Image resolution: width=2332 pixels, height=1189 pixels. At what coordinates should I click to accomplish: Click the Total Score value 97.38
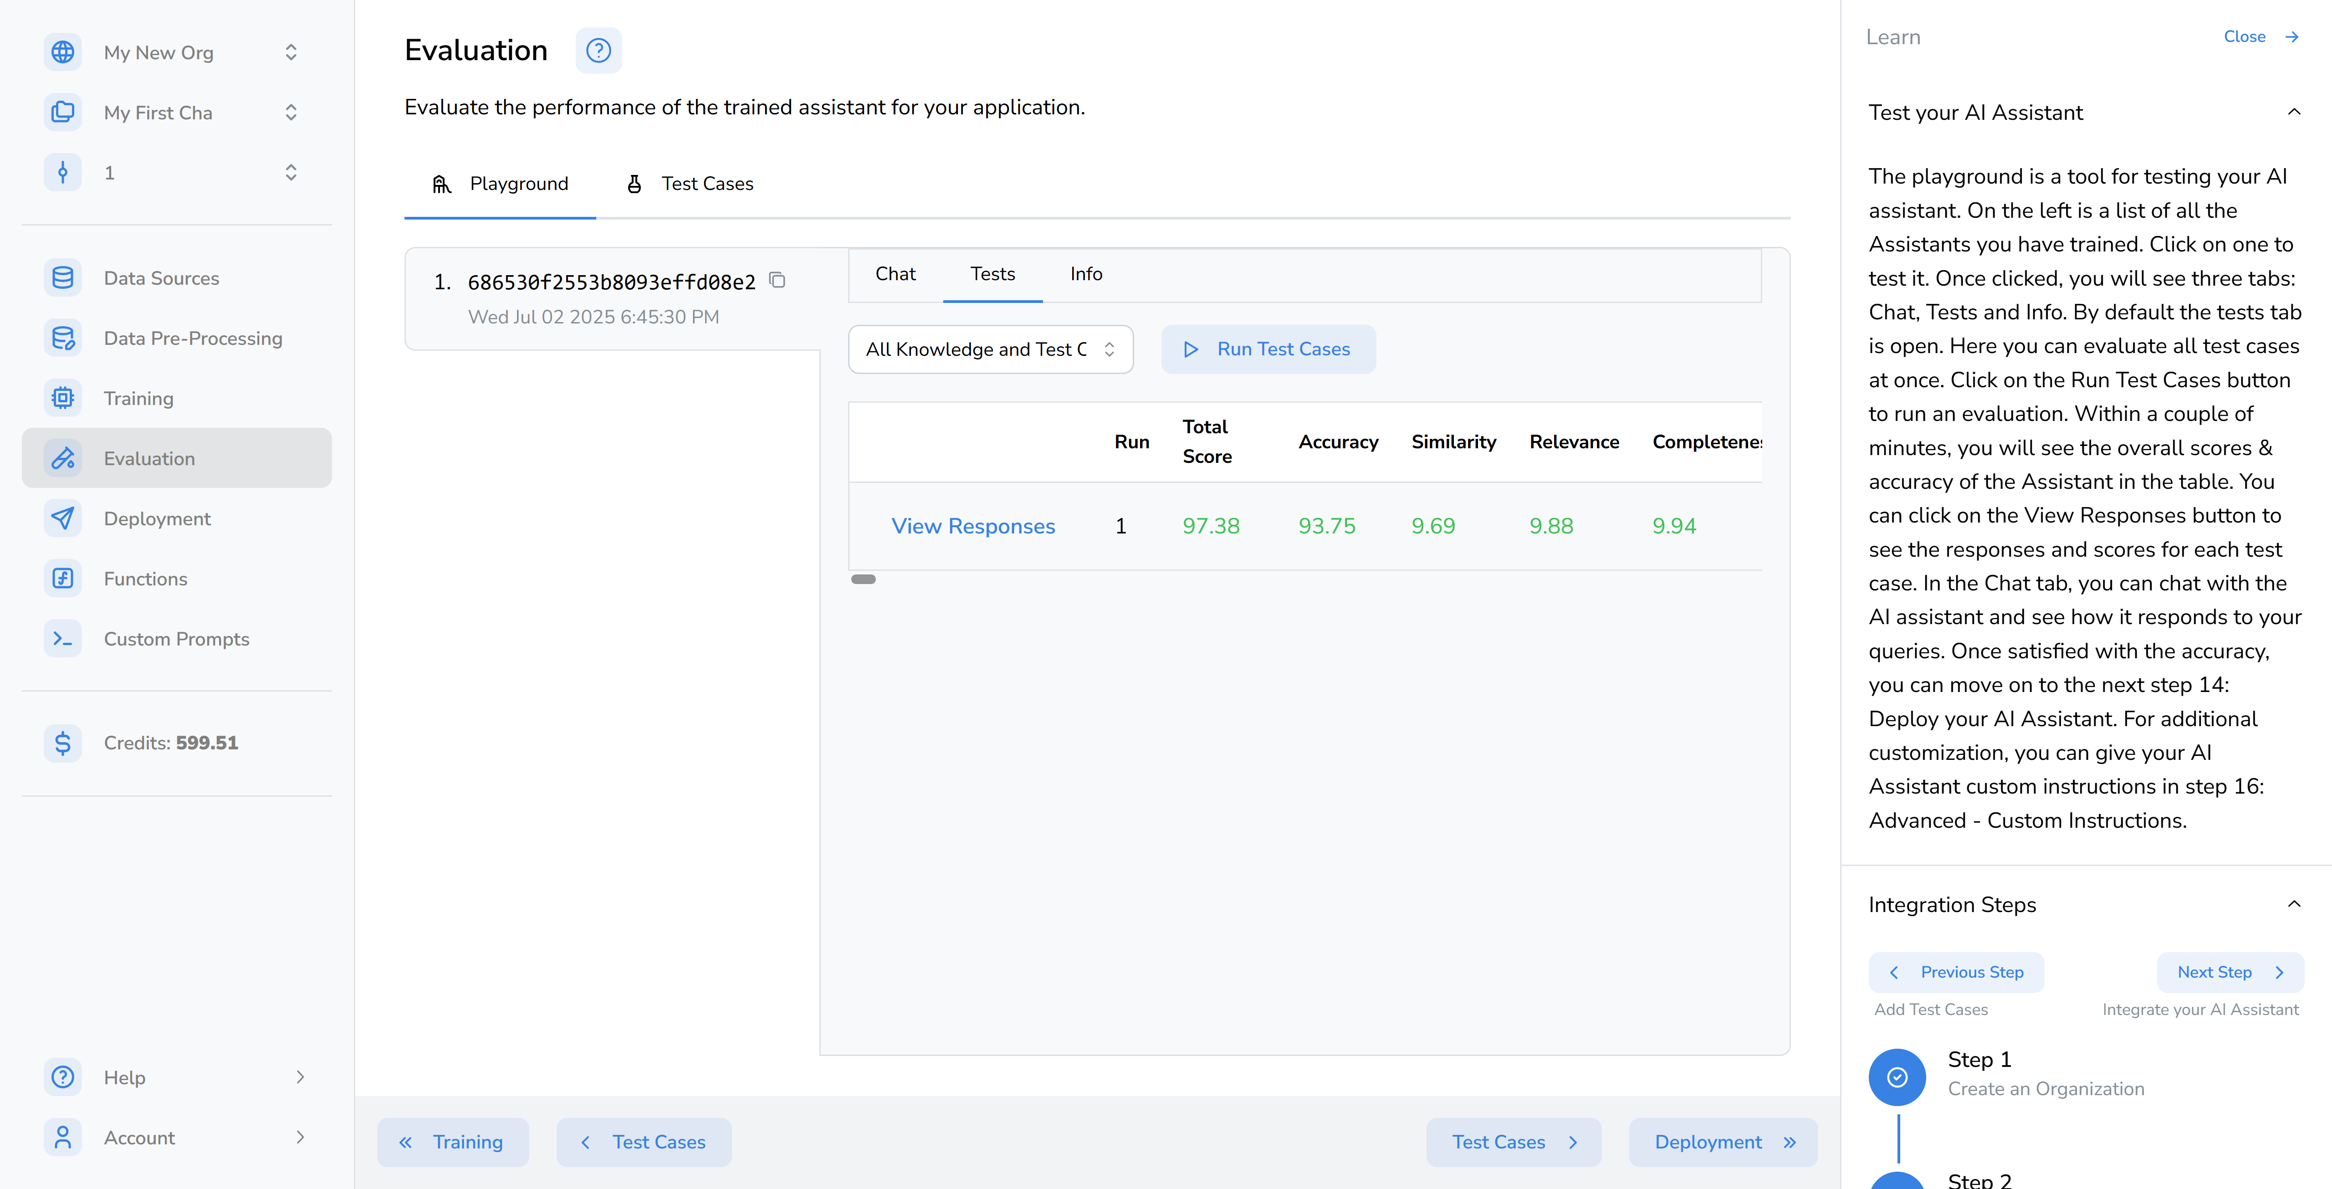(1211, 526)
